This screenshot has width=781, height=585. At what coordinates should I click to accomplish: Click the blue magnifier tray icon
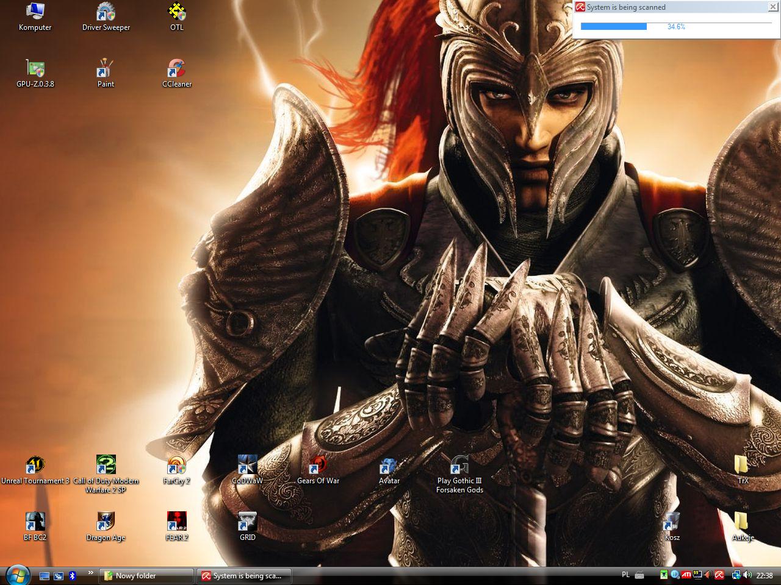[675, 575]
